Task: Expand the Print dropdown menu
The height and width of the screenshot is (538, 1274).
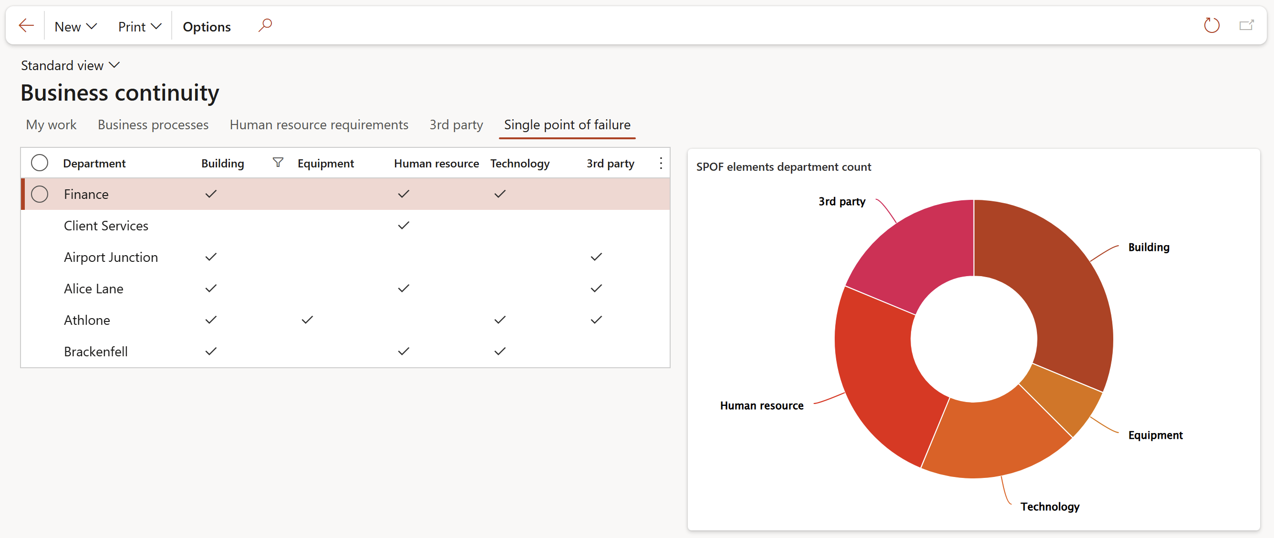Action: click(139, 26)
